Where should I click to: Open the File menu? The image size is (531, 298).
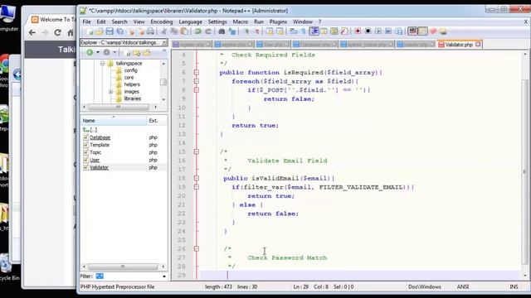pos(86,22)
